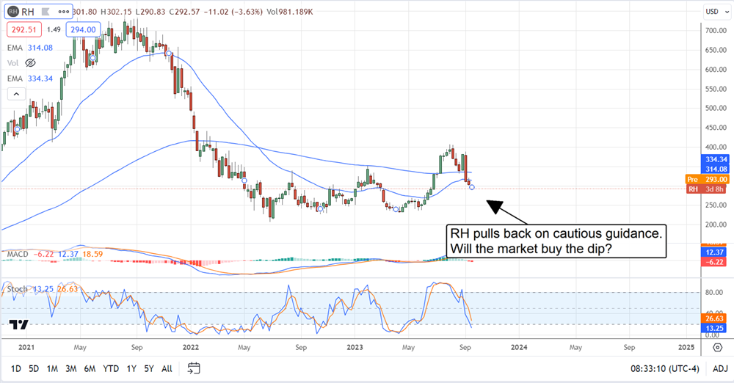This screenshot has width=734, height=383.
Task: Switch to the 5Y time range
Action: pyautogui.click(x=149, y=369)
